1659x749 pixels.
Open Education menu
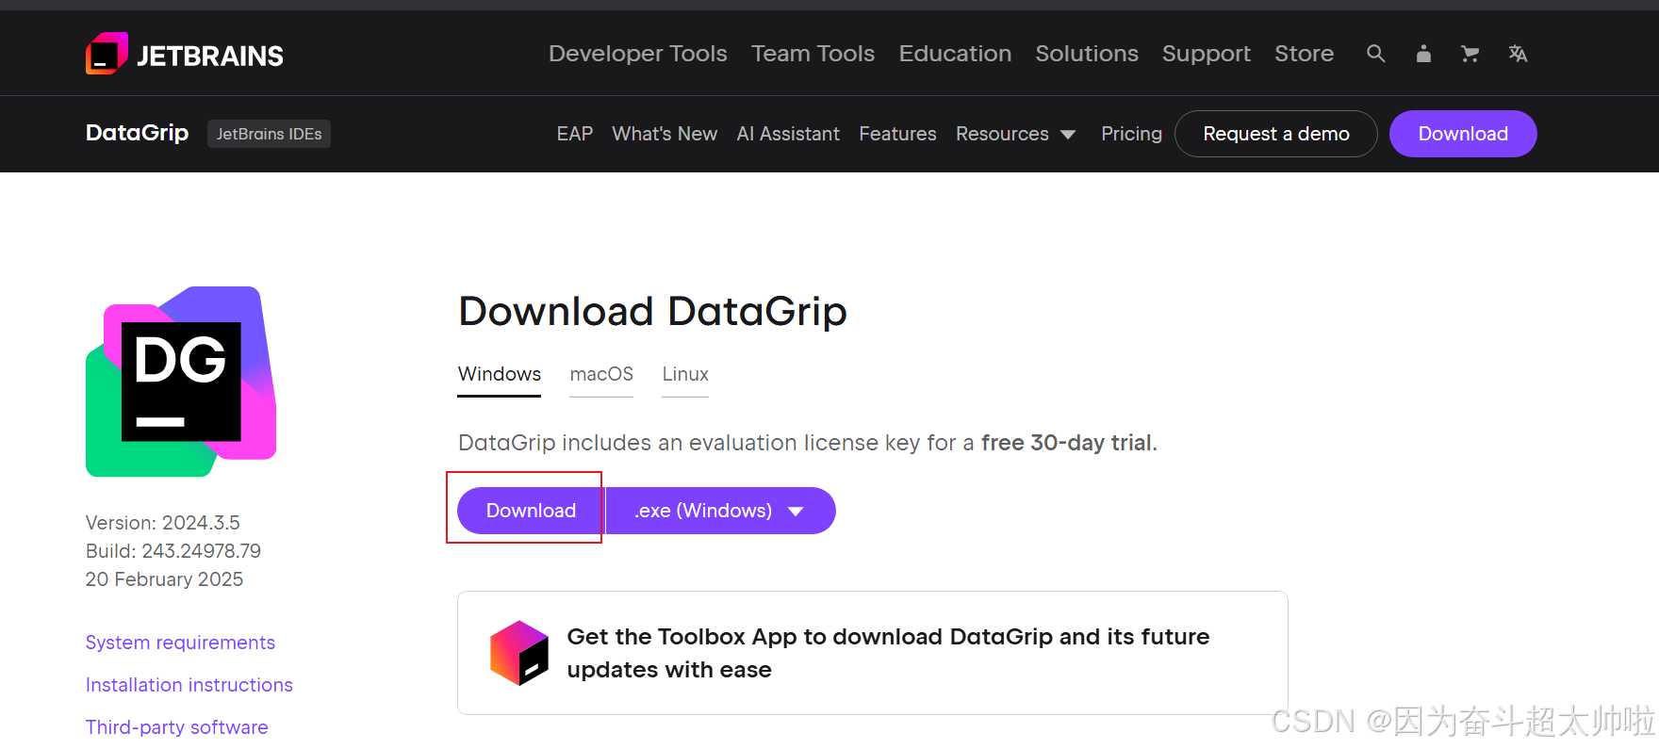click(x=955, y=54)
